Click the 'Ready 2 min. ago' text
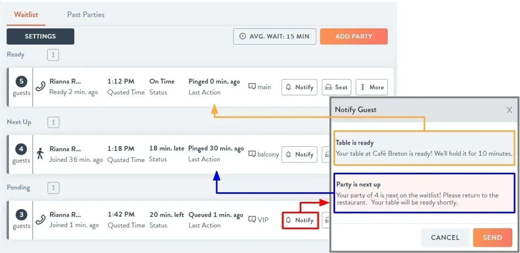 coord(74,92)
